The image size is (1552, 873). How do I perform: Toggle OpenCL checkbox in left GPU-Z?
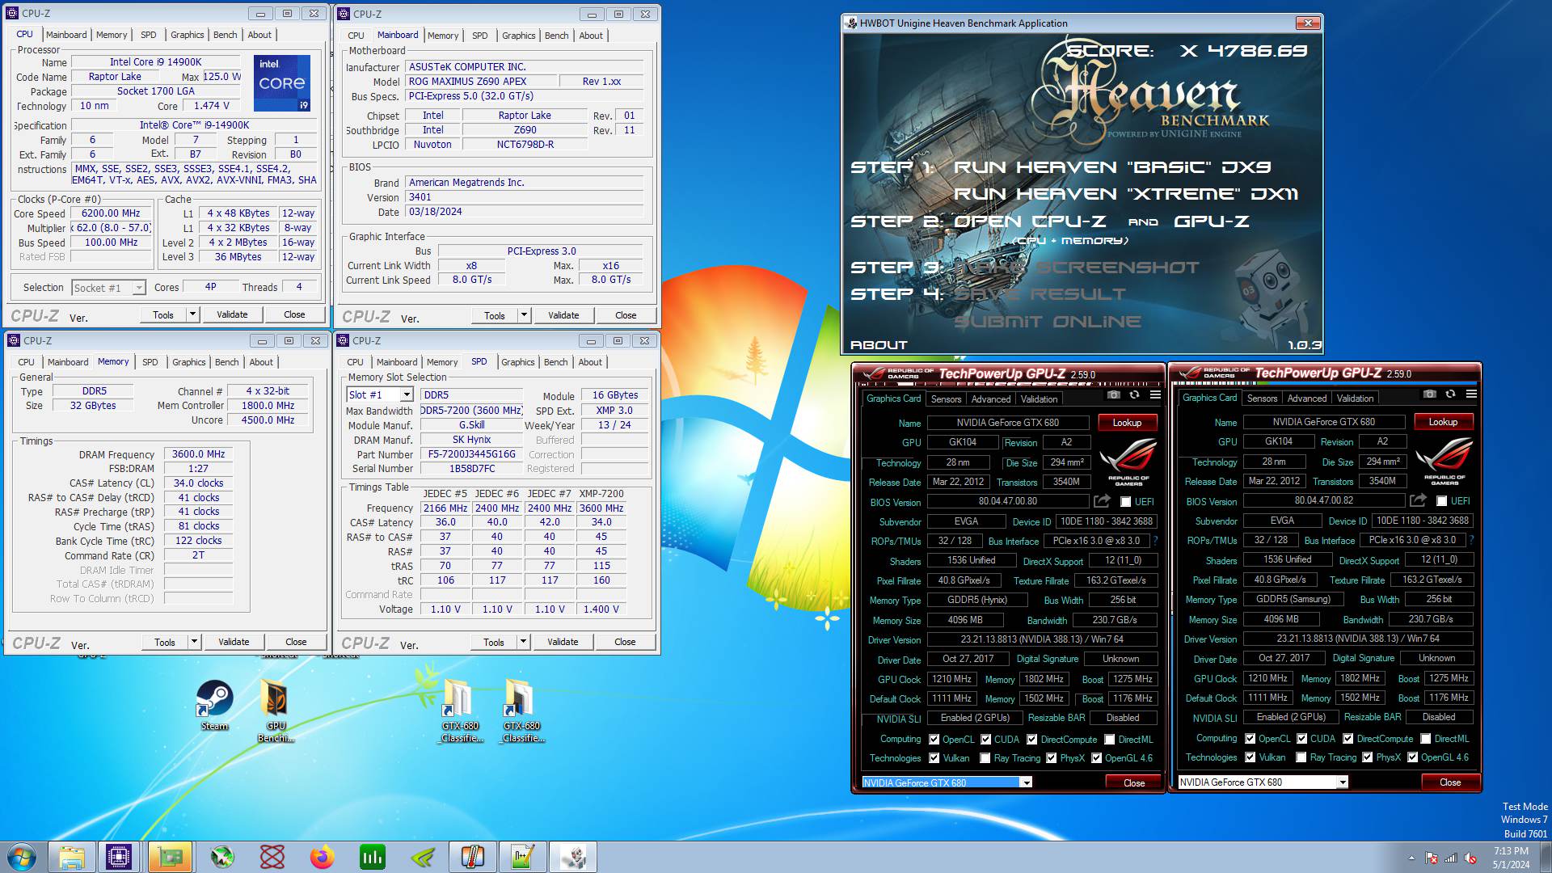[x=934, y=740]
